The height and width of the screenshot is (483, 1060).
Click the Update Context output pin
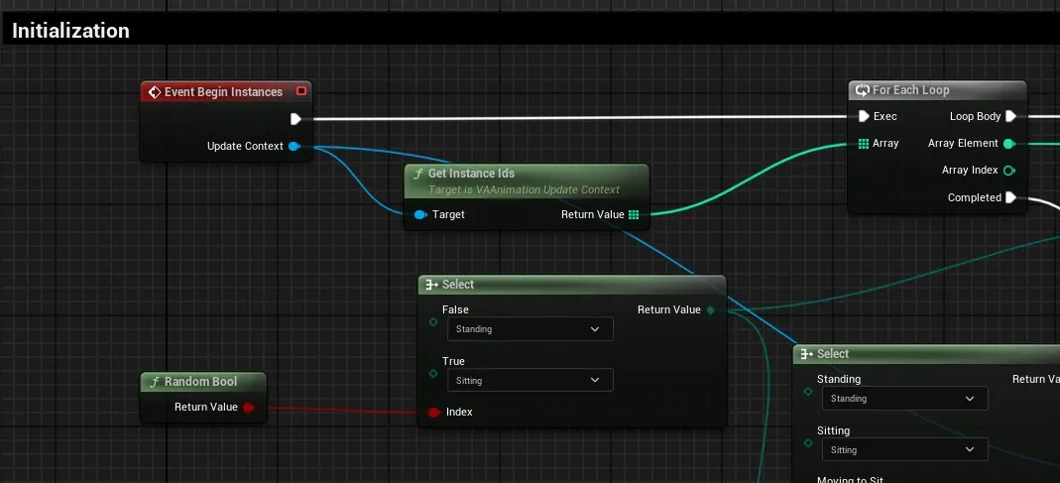[294, 147]
